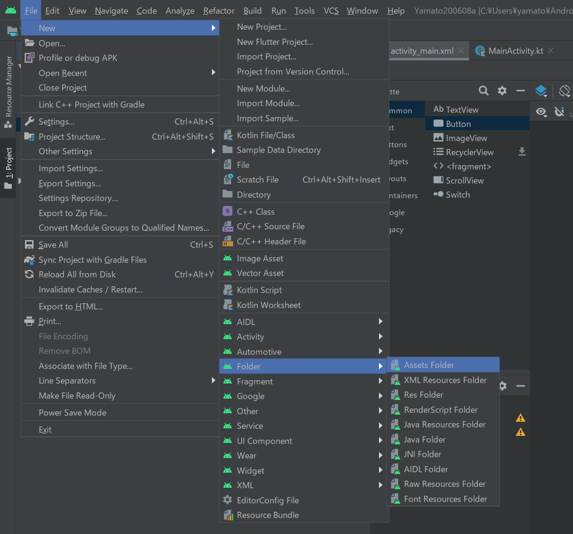The height and width of the screenshot is (534, 573).
Task: Open the 1: Project side panel
Action: pyautogui.click(x=8, y=167)
